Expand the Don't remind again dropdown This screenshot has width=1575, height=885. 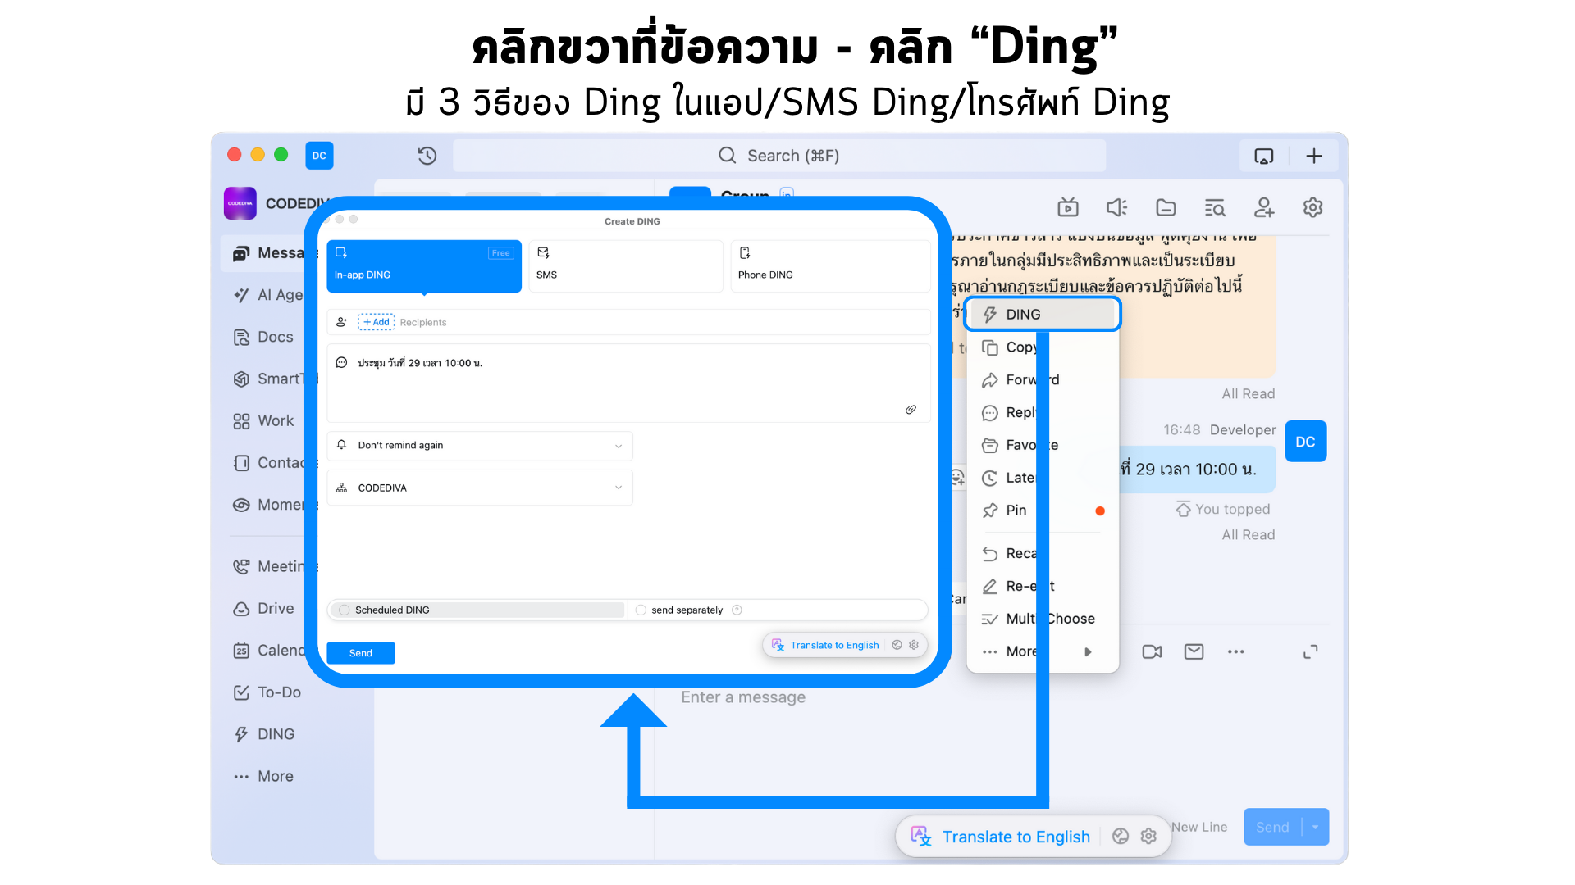click(480, 446)
